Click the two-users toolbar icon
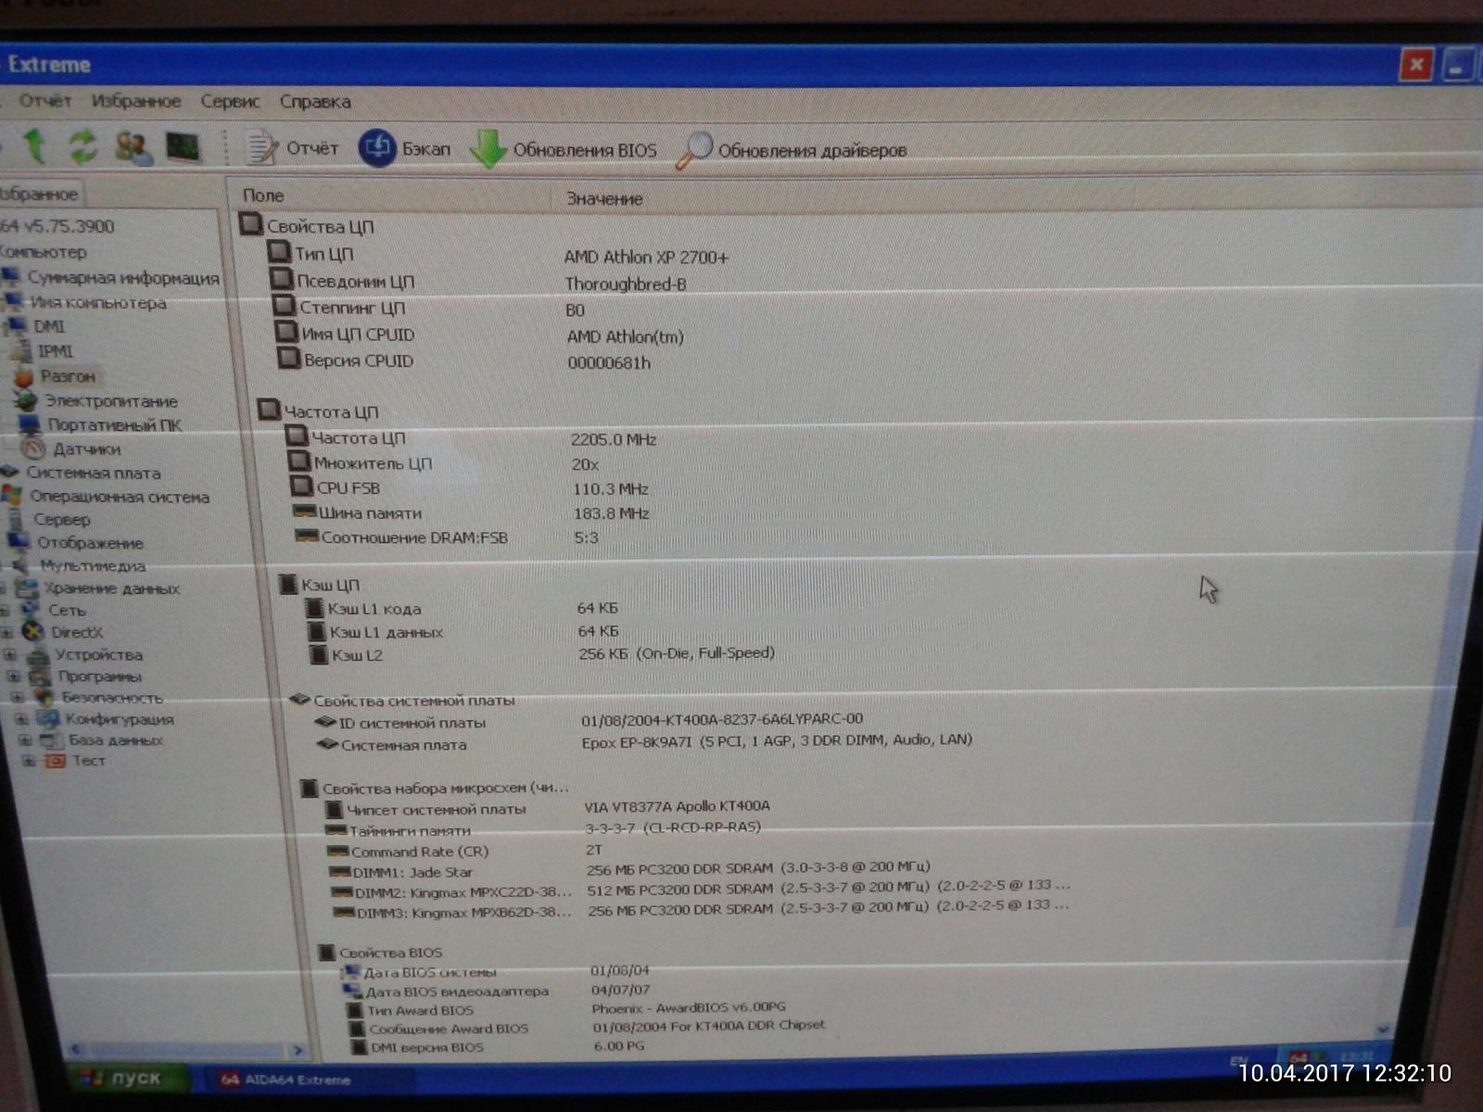1483x1112 pixels. (x=133, y=147)
